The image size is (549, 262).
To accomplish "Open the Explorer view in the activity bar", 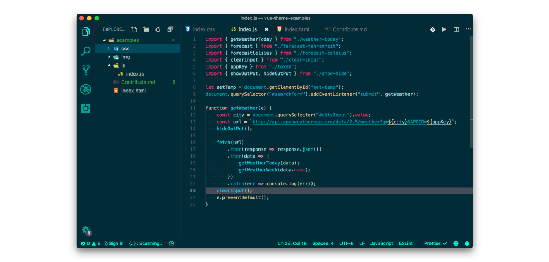I will (x=86, y=32).
